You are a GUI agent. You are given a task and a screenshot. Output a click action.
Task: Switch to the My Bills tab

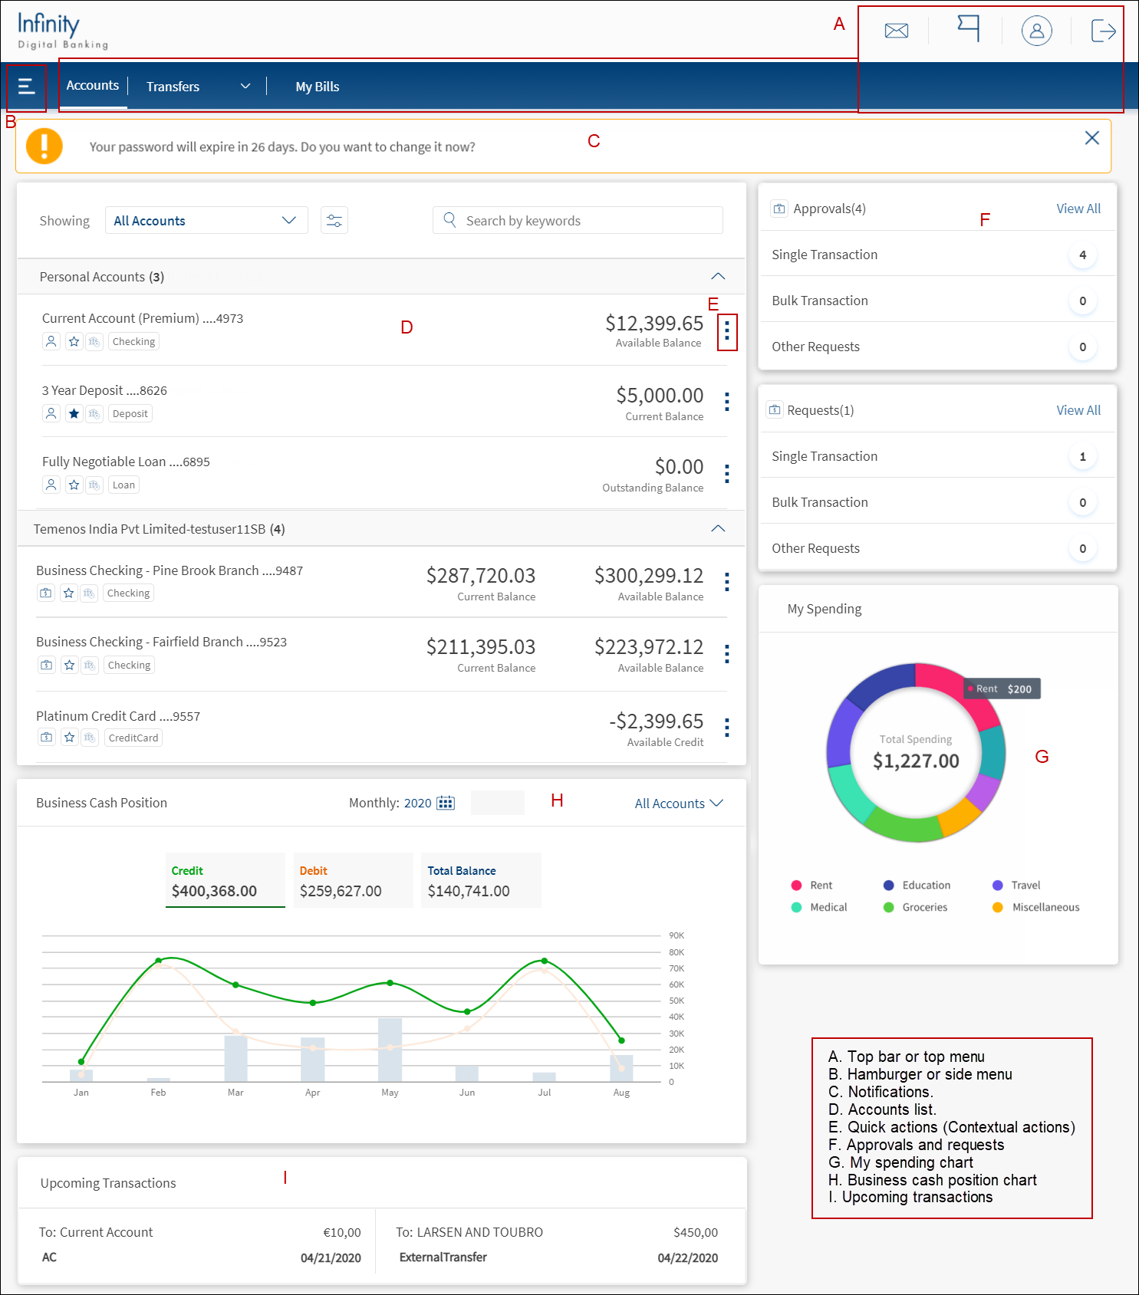318,87
